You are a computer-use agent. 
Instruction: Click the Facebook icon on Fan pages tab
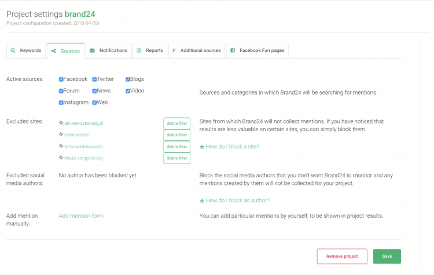click(233, 50)
